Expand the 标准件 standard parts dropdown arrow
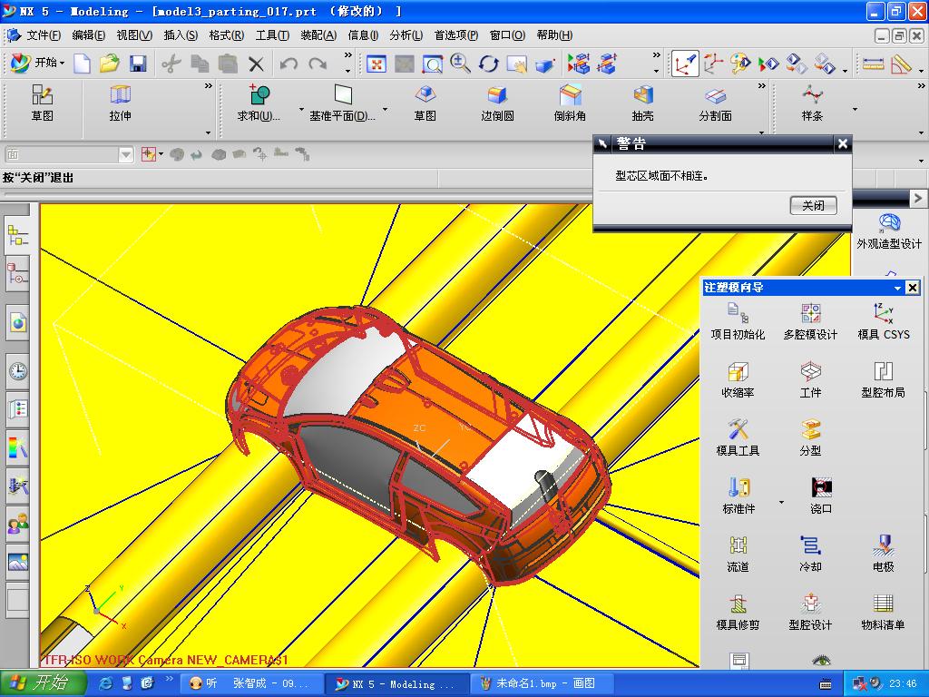Image resolution: width=929 pixels, height=697 pixels. point(781,503)
